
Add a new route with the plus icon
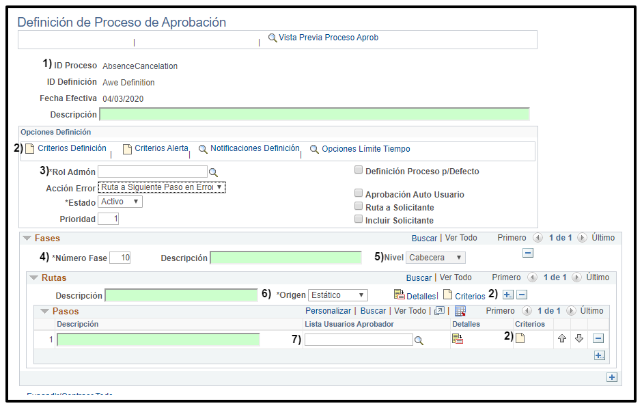(507, 295)
